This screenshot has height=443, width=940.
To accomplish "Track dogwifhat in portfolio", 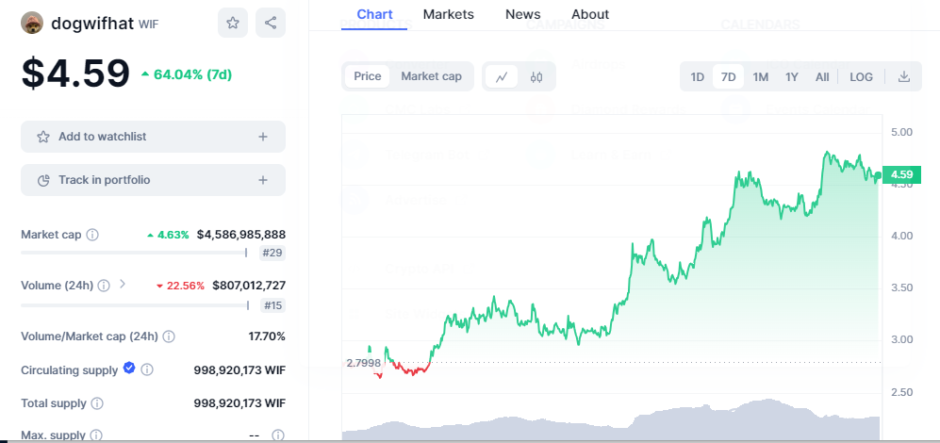I will pos(153,180).
